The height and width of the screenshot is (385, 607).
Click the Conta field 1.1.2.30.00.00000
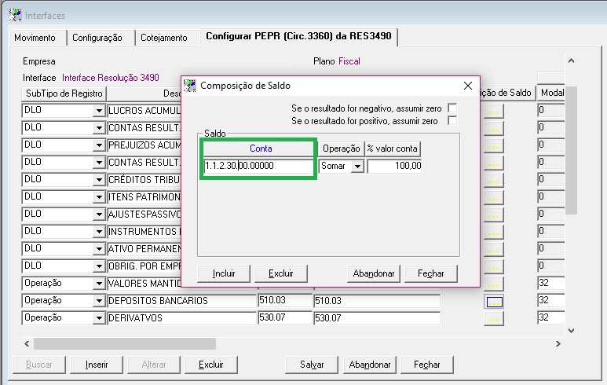258,166
